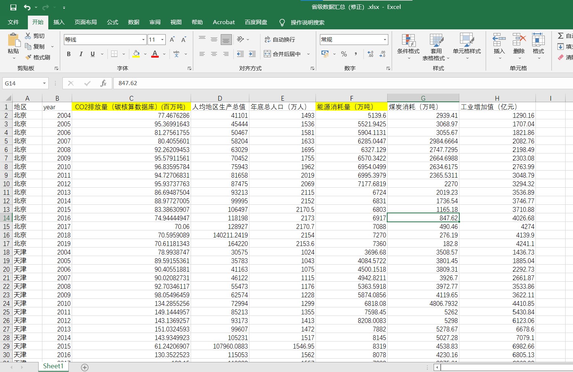This screenshot has height=372, width=573.
Task: Expand the Name Box dropdown arrow
Action: click(44, 83)
